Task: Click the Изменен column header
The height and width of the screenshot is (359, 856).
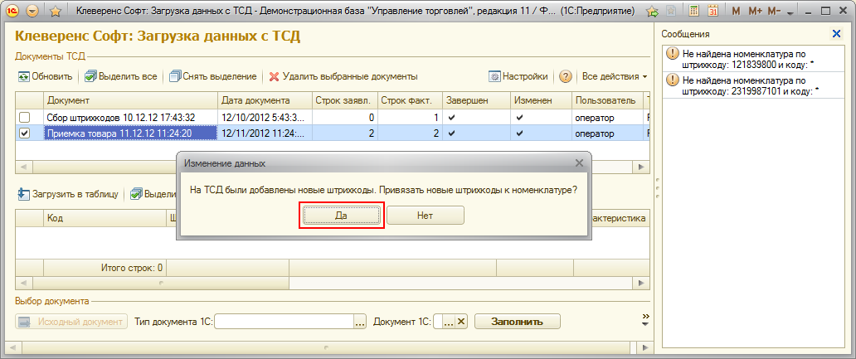Action: 541,101
